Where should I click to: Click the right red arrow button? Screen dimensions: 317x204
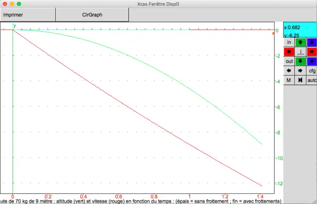click(312, 52)
